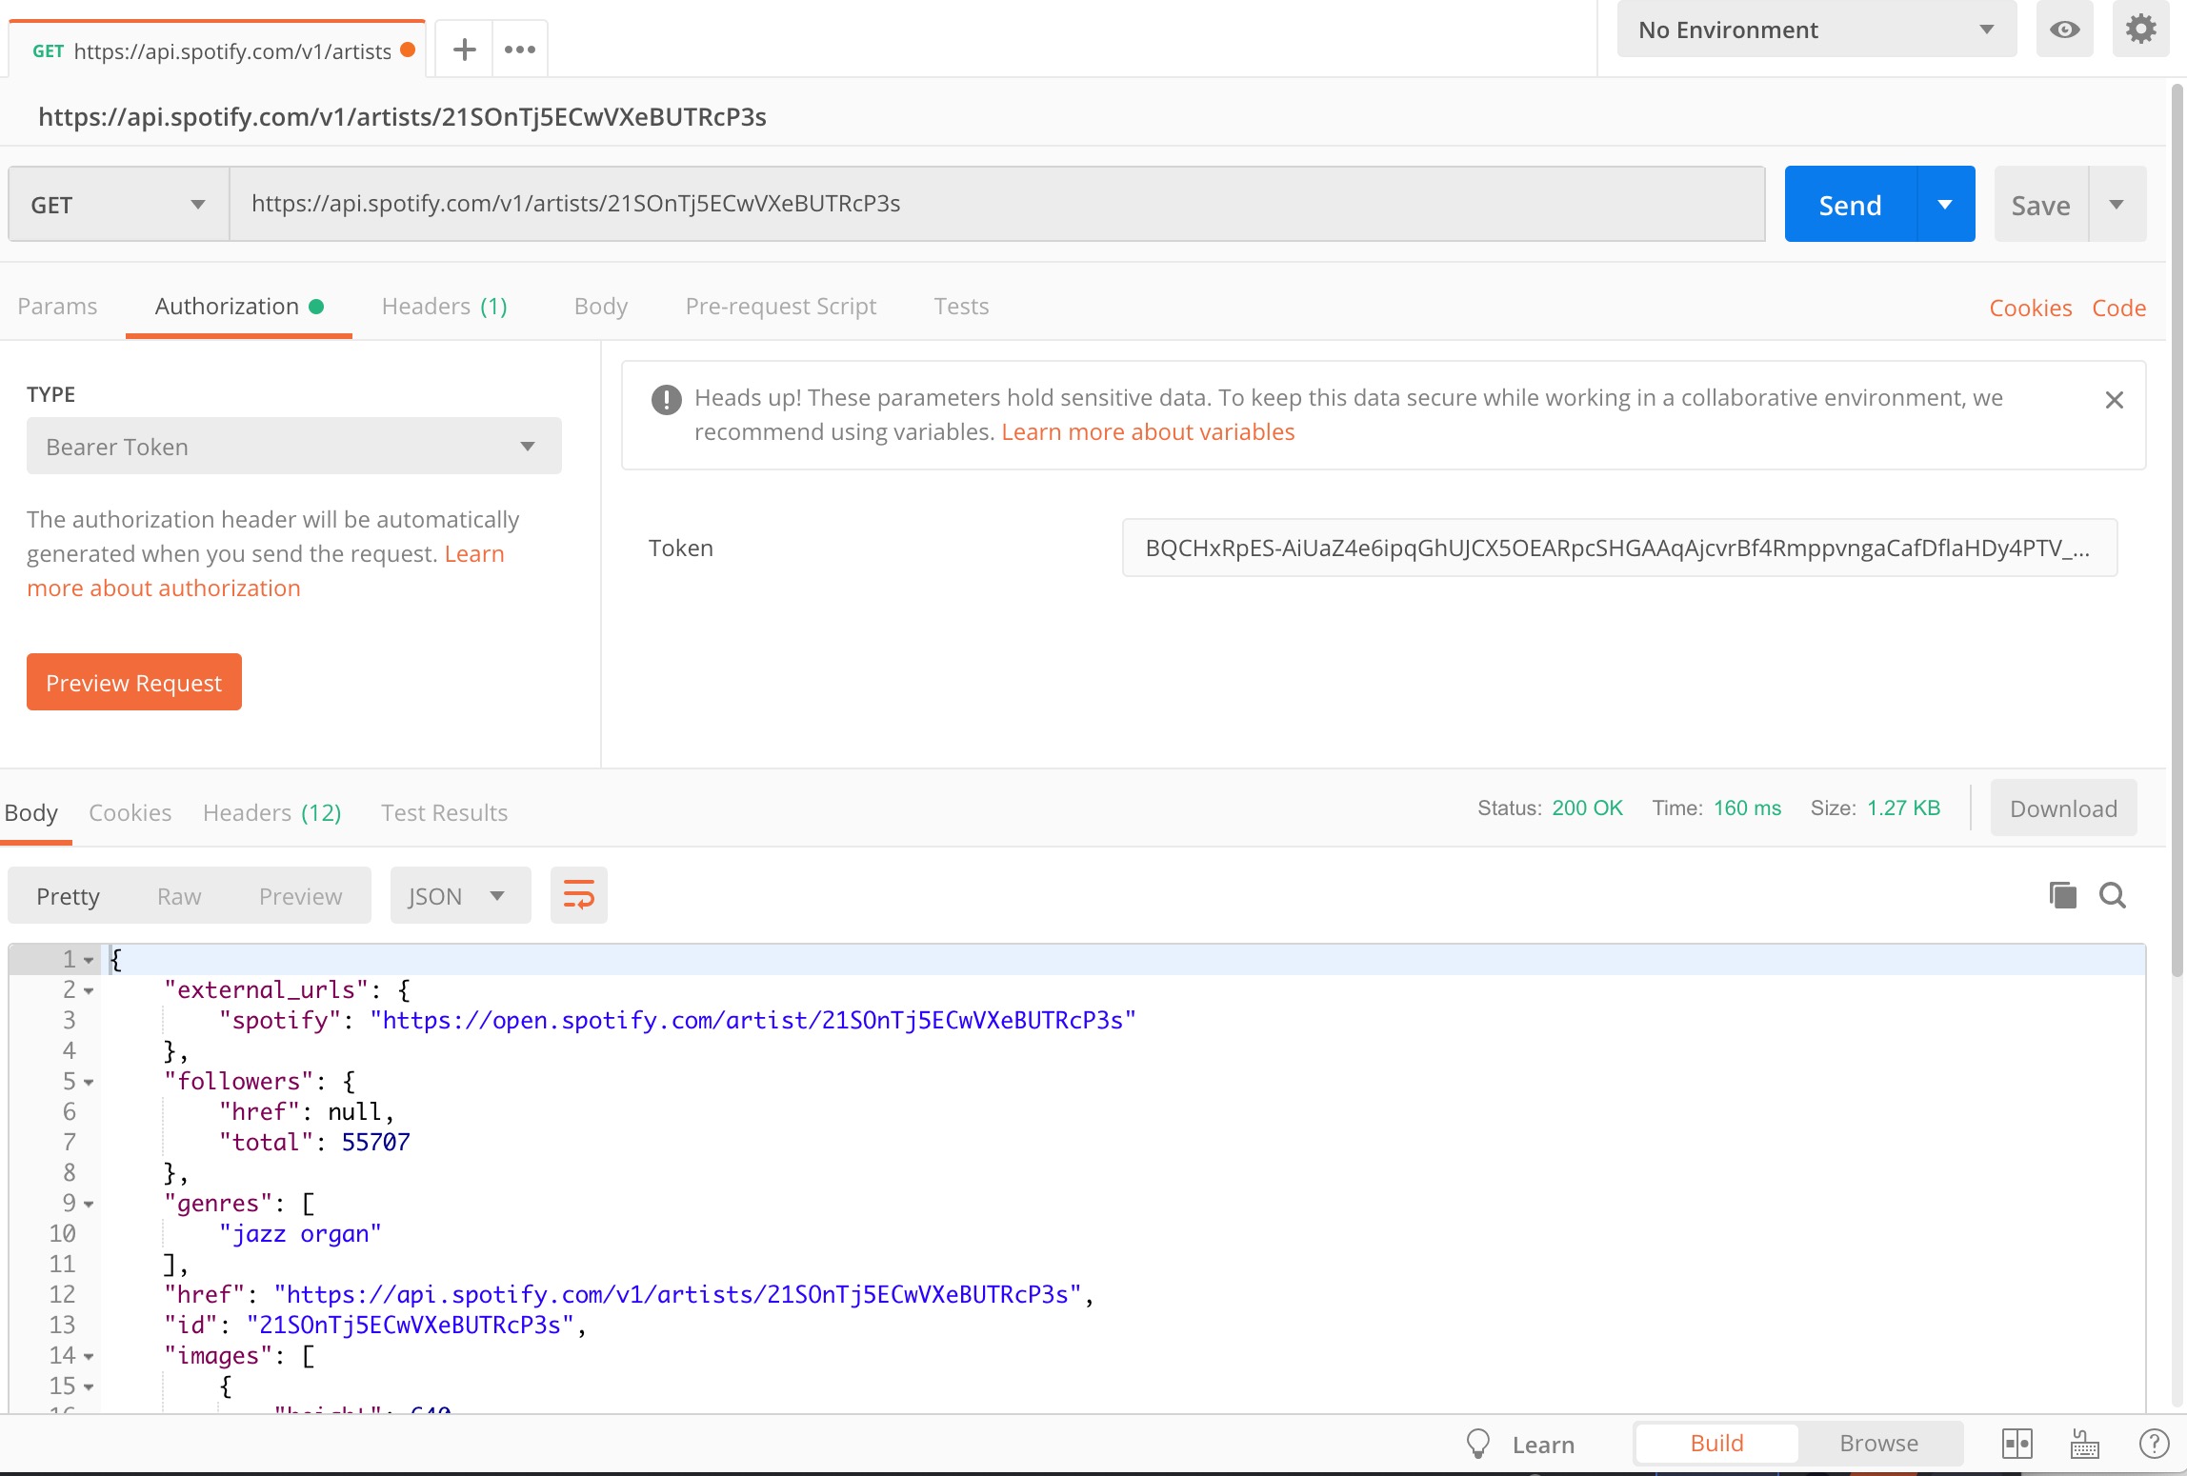
Task: Dismiss the Heads up warning banner
Action: pyautogui.click(x=2114, y=400)
